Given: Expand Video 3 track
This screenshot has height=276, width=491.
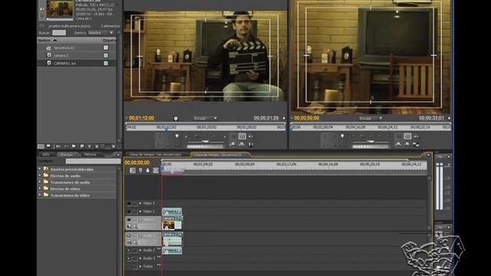Looking at the screenshot, I should [x=140, y=203].
